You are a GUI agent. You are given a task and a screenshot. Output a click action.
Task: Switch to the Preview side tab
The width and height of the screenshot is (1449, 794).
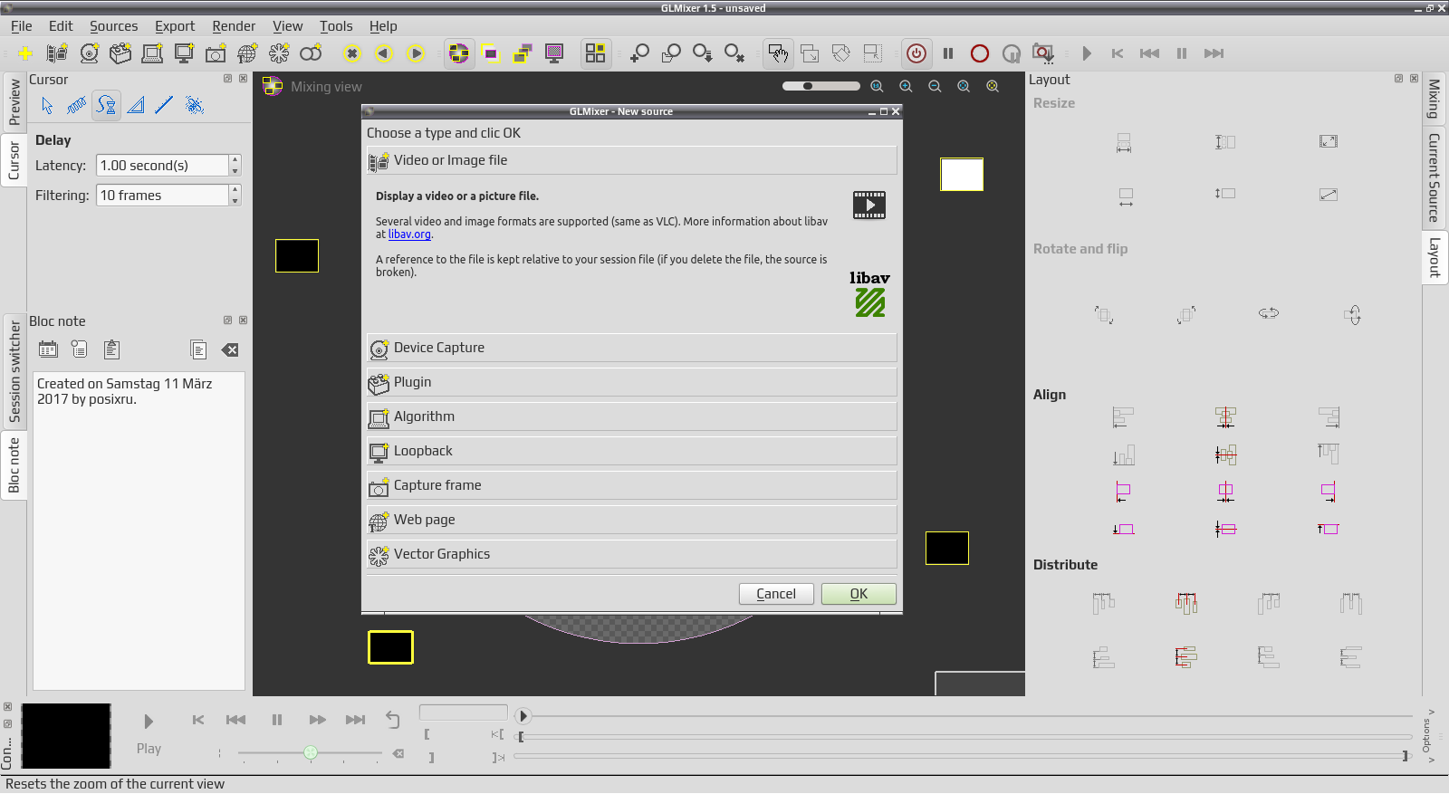click(14, 101)
